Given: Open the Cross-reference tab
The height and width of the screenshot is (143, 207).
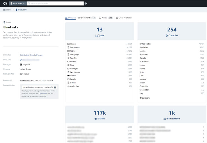Looking at the screenshot, I should point(124,18).
